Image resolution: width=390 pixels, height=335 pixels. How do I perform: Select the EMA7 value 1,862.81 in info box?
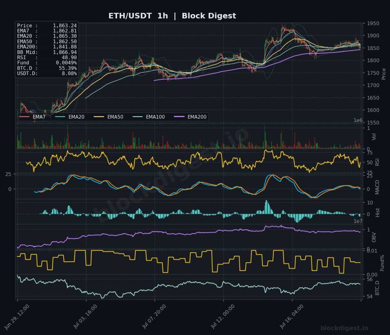65,31
